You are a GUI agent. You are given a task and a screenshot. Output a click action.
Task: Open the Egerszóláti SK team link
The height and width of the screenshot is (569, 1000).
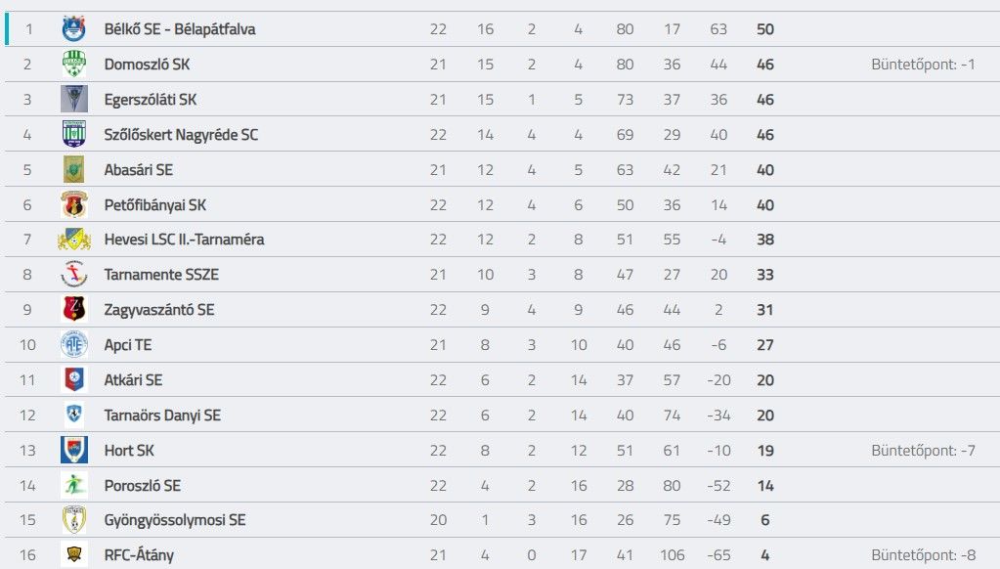point(151,100)
